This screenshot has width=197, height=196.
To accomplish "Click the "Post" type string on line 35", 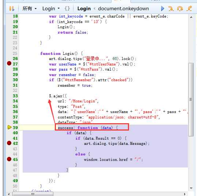I will (77, 106).
